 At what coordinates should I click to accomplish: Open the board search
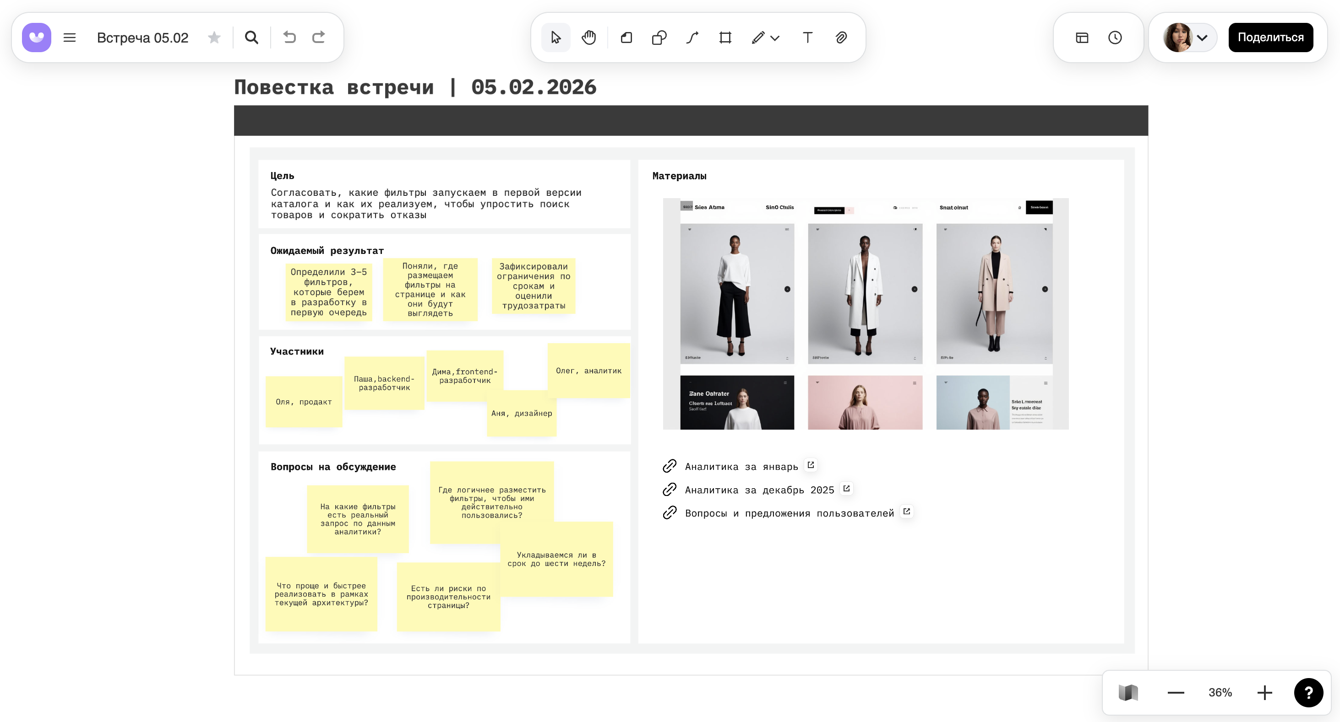point(252,38)
